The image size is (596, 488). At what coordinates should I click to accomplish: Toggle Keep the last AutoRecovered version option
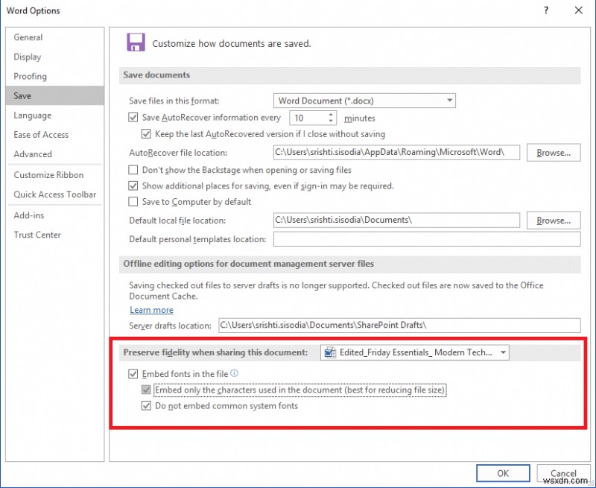pos(146,134)
